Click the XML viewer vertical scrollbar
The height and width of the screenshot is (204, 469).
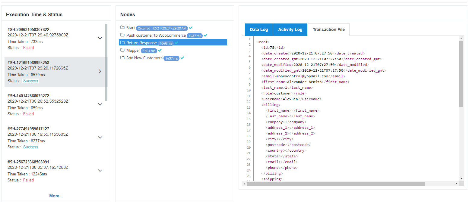461,74
